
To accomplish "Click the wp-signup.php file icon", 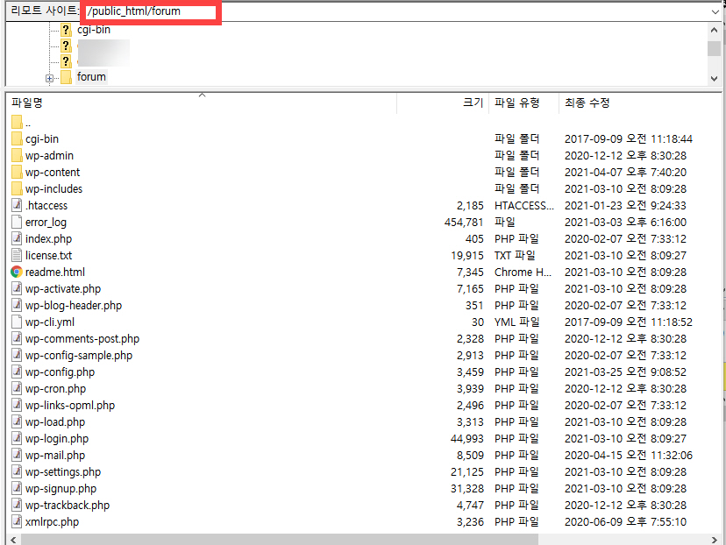I will tap(17, 488).
